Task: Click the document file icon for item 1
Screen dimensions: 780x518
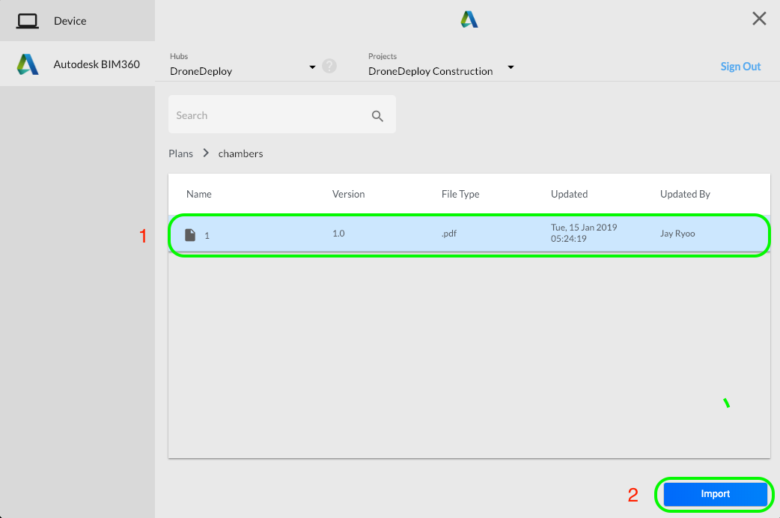Action: pyautogui.click(x=190, y=234)
